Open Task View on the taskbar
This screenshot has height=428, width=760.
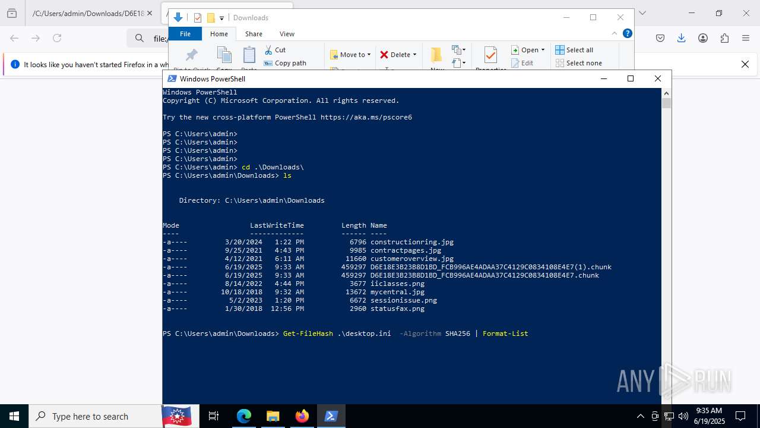click(x=214, y=416)
